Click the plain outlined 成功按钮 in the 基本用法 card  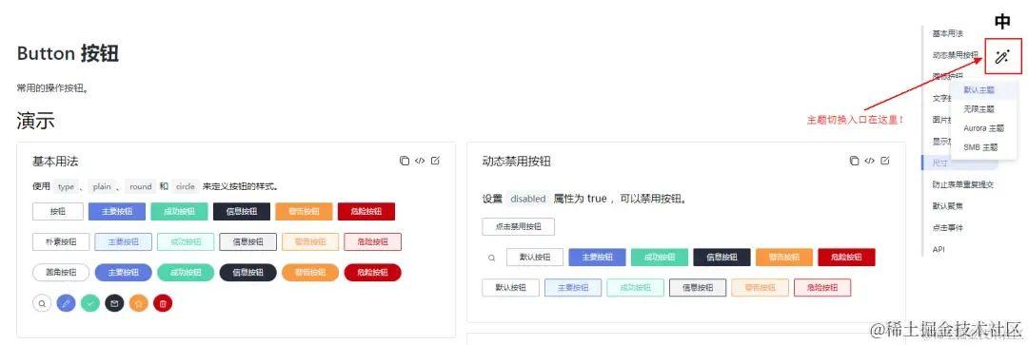tap(186, 242)
